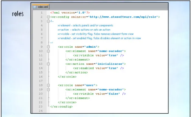Select the roles.xml tab
Image resolution: width=191 pixels, height=117 pixels.
41,7
